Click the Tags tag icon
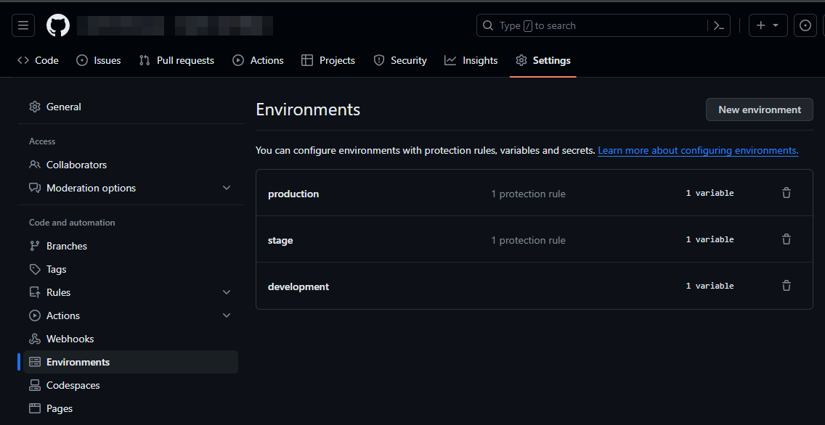 [35, 269]
